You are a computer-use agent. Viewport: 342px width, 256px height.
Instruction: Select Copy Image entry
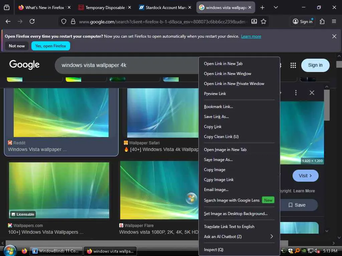coord(239,170)
